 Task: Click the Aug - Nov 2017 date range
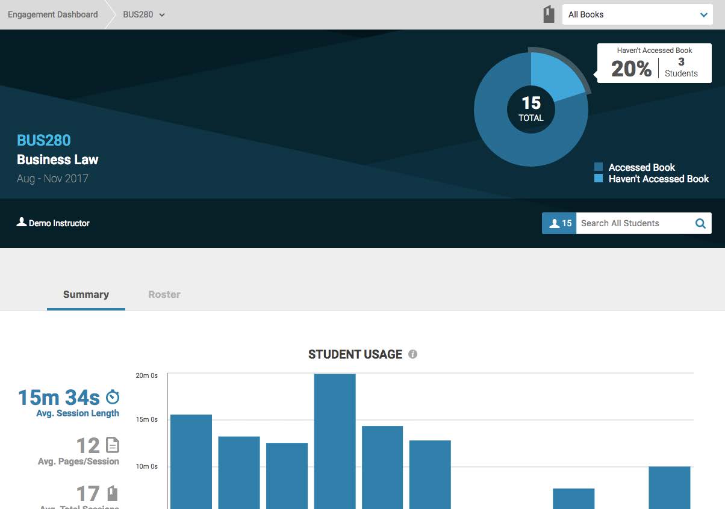click(x=52, y=179)
